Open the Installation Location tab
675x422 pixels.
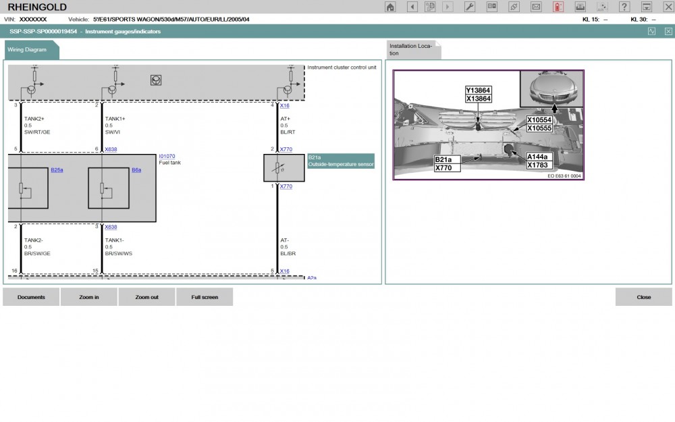pyautogui.click(x=412, y=49)
